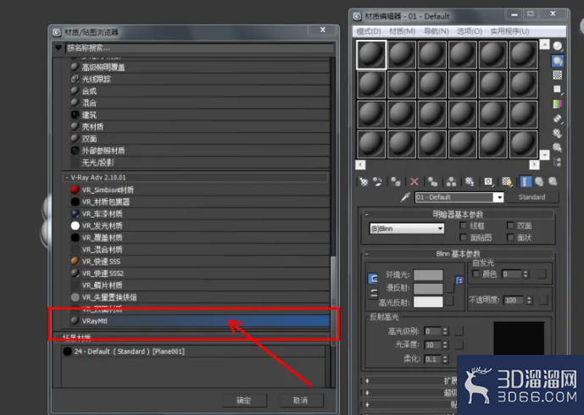Click the 按名称搜索 search field
Image resolution: width=584 pixels, height=415 pixels.
coord(199,47)
